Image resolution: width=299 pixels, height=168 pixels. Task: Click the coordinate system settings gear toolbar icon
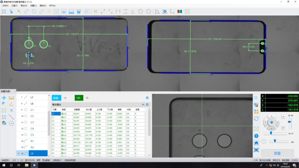tap(165, 12)
